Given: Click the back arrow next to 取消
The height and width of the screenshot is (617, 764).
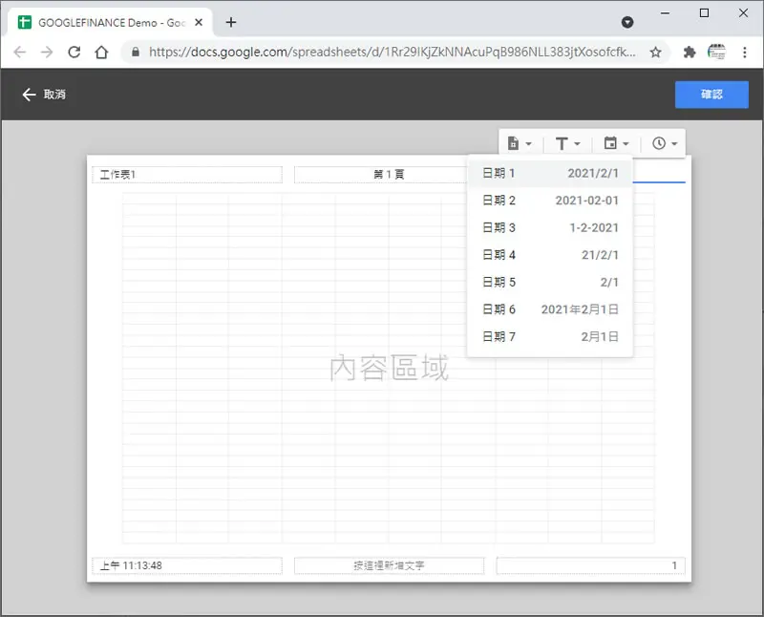Looking at the screenshot, I should point(30,95).
